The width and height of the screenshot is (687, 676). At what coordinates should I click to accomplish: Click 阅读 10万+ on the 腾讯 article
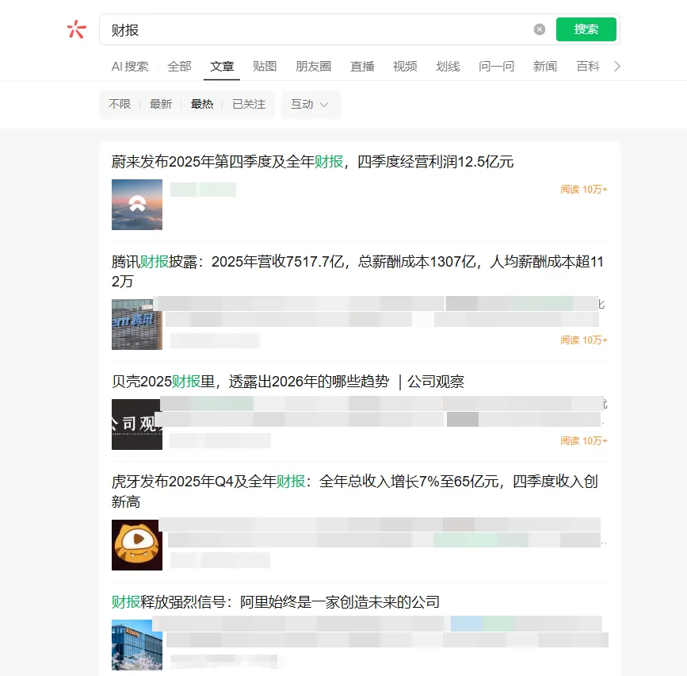coord(584,340)
